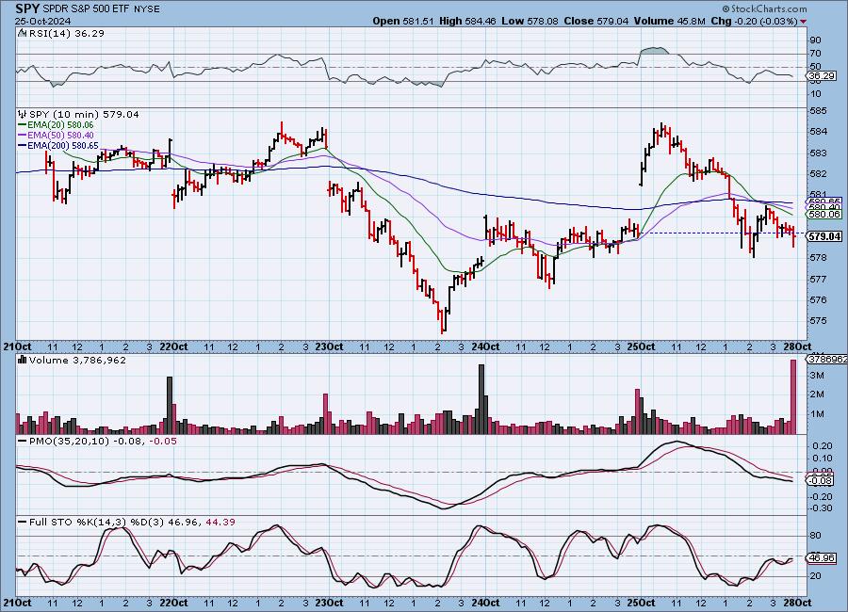Click the -0.08 tag on PMO axis
Viewport: 848px width, 612px height.
821,480
